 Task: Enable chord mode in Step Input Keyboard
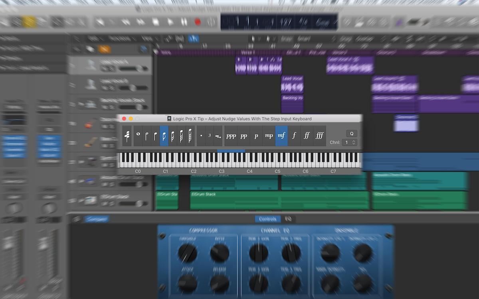click(x=127, y=136)
